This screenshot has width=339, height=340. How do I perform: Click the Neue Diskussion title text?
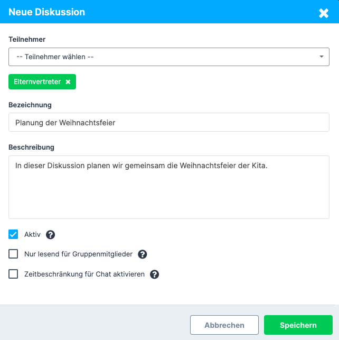(47, 12)
